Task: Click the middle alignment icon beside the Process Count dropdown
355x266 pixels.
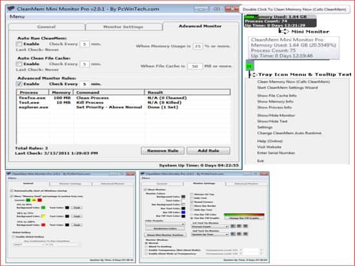Action: [x=239, y=226]
